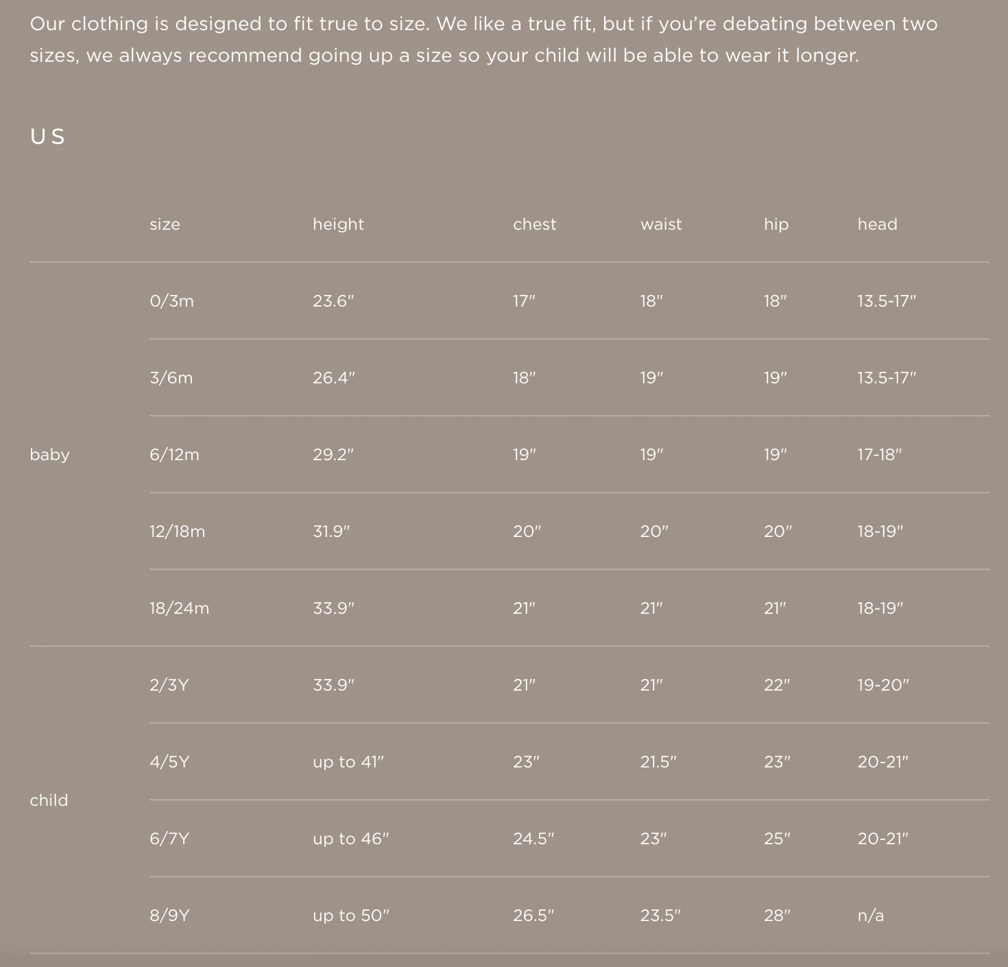Screen dimensions: 1008x967
Task: Click the 12/18m size row label
Action: 177,532
